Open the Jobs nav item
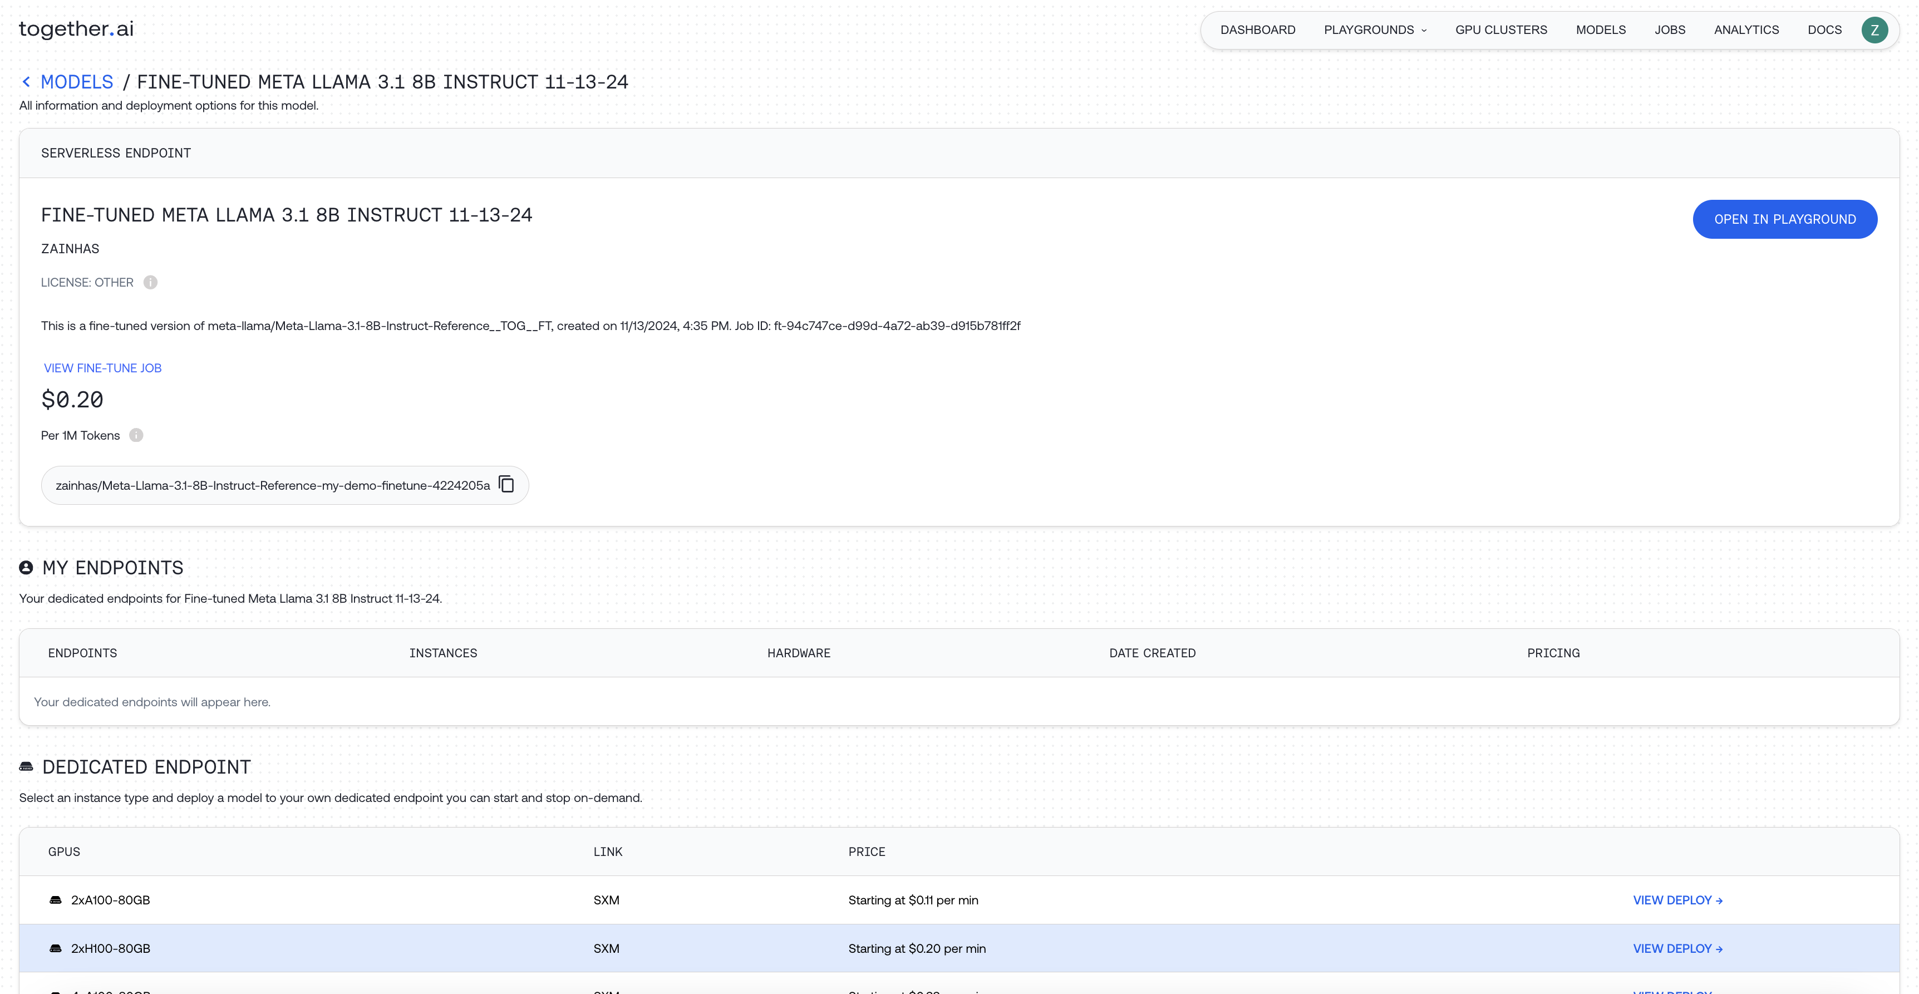This screenshot has width=1919, height=994. click(1670, 30)
